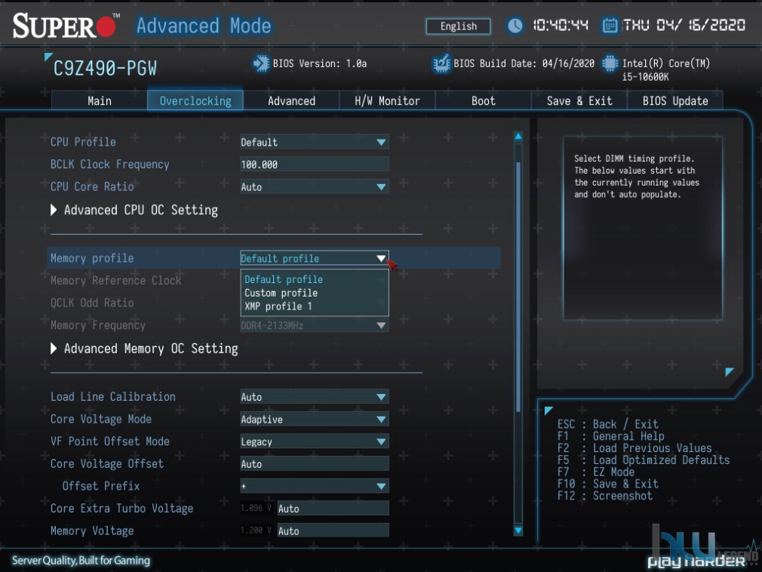The width and height of the screenshot is (762, 572).
Task: Open Load Line Calibration dropdown
Action: tap(315, 397)
